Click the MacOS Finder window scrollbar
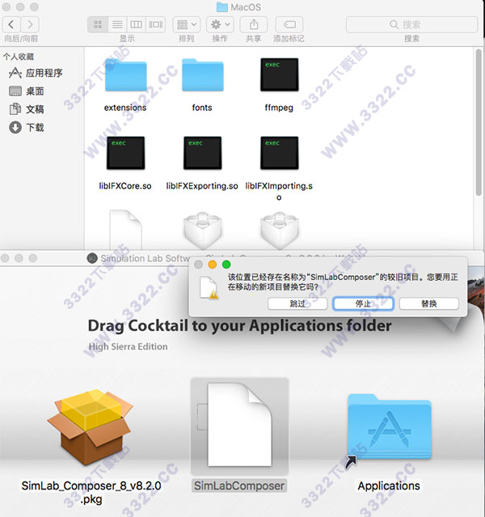Screen dimensions: 485x517 479,123
